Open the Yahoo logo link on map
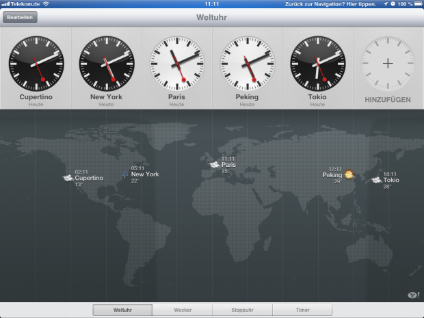 [412, 295]
